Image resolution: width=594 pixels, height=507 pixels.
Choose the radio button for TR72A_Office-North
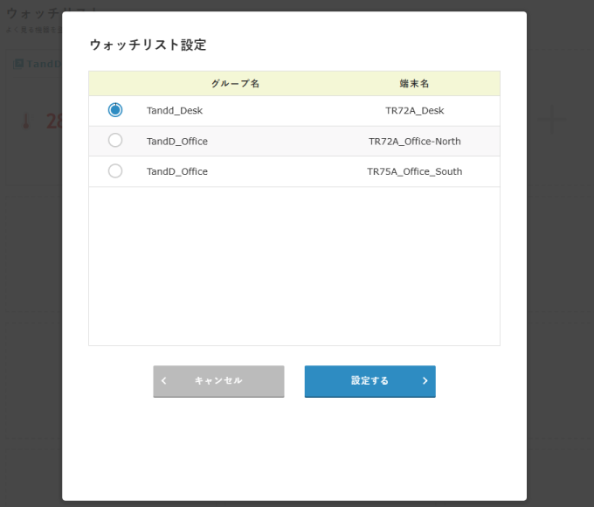[115, 141]
